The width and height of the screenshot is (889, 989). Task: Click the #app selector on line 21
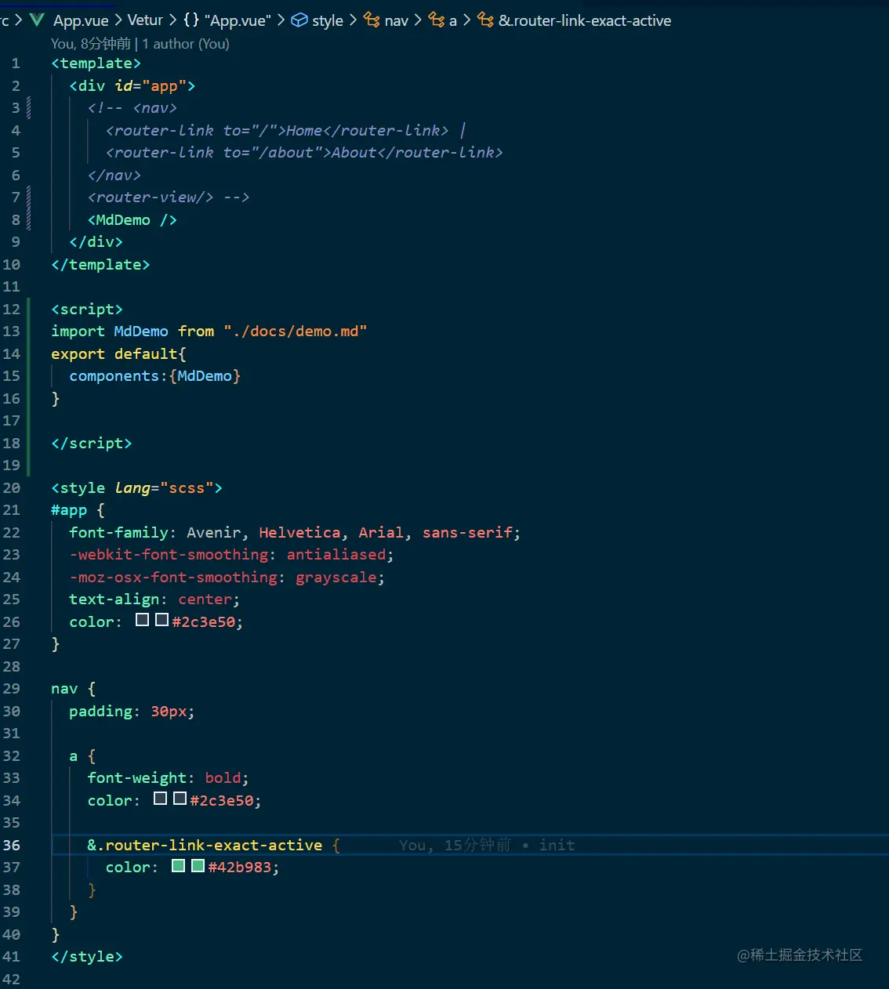pos(69,510)
